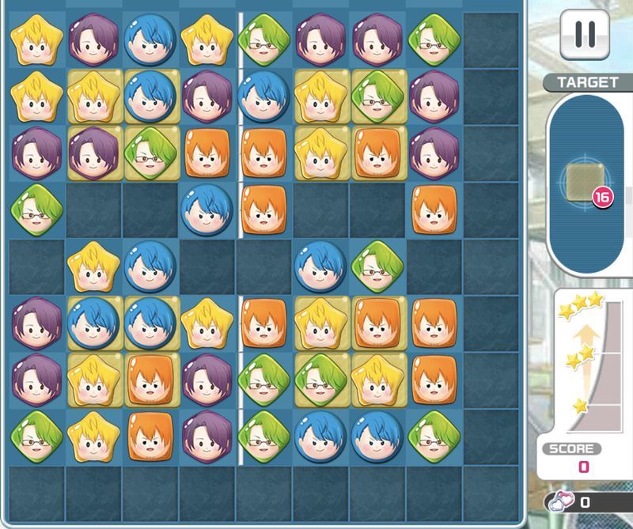The height and width of the screenshot is (529, 633).
Task: Click the pink 16 remaining-tiles badge
Action: click(x=602, y=198)
